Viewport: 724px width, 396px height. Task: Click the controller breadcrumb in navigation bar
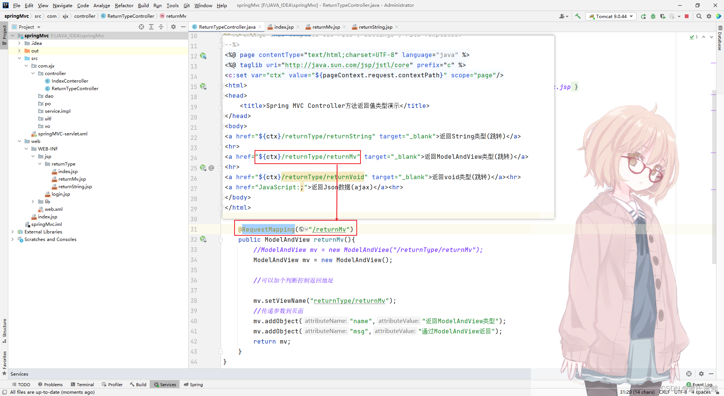click(85, 16)
